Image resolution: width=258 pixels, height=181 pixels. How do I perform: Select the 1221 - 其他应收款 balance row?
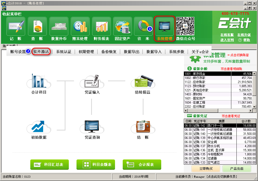click(218, 90)
